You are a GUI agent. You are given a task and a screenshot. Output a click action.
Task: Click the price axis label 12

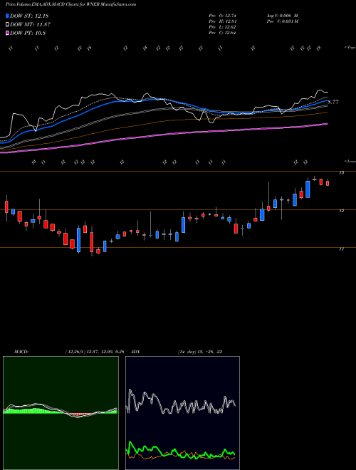[341, 211]
